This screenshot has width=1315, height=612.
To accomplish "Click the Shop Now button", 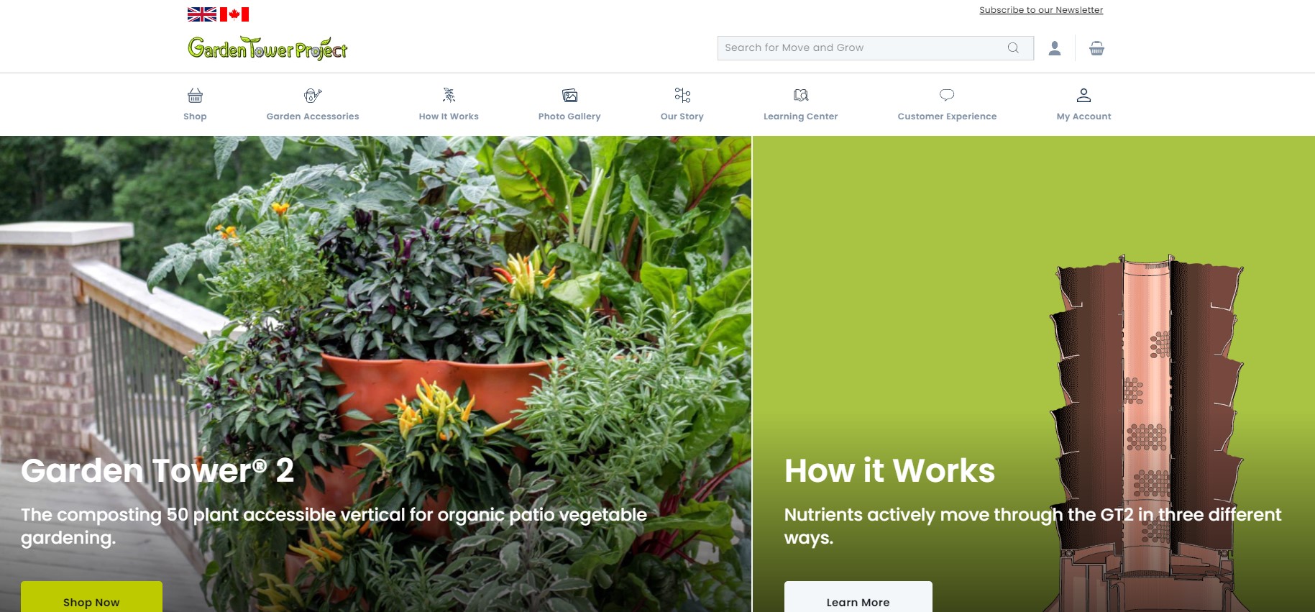I will click(91, 597).
